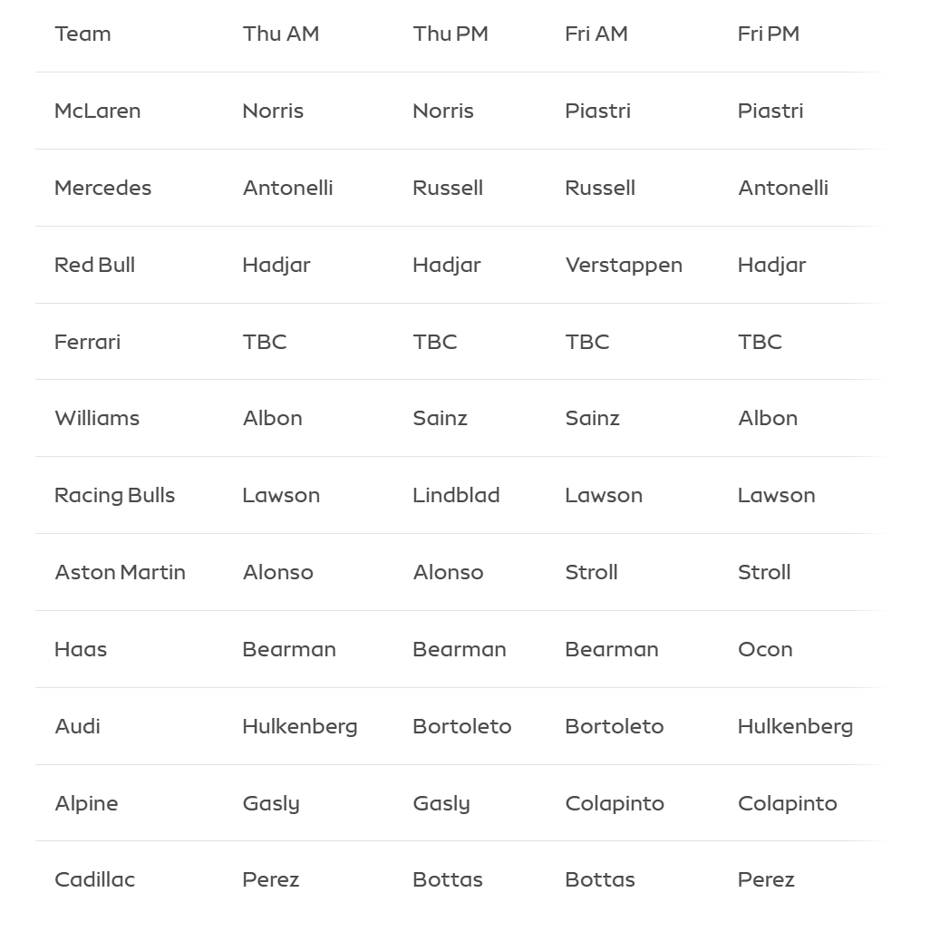The width and height of the screenshot is (930, 941).
Task: Click Lindblad in Racing Bulls row
Action: (x=456, y=495)
